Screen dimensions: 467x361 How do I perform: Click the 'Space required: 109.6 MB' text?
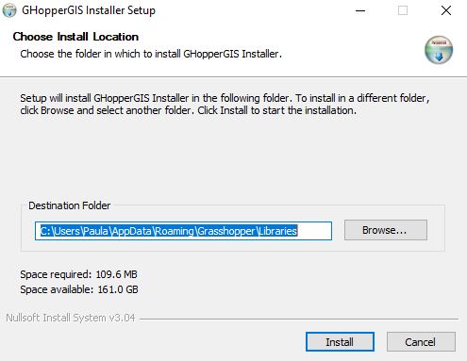[x=78, y=274]
